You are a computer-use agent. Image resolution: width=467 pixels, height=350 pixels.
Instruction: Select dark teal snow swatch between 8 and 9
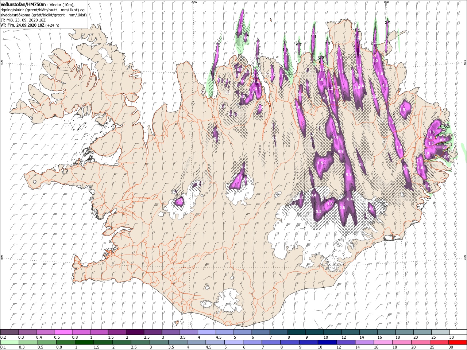[x=296, y=332]
